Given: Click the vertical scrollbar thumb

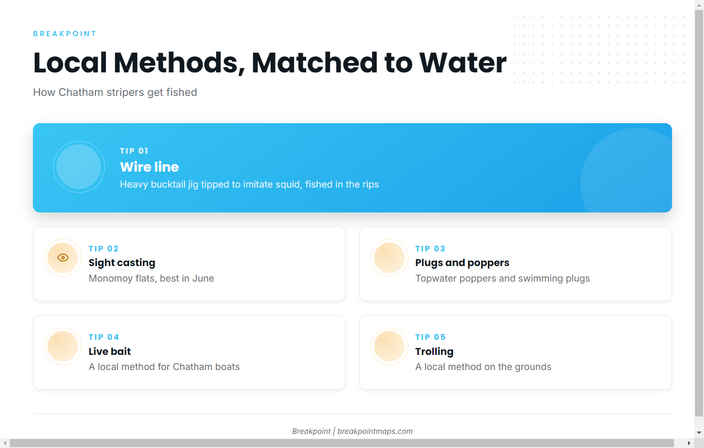Looking at the screenshot, I should click(x=699, y=213).
